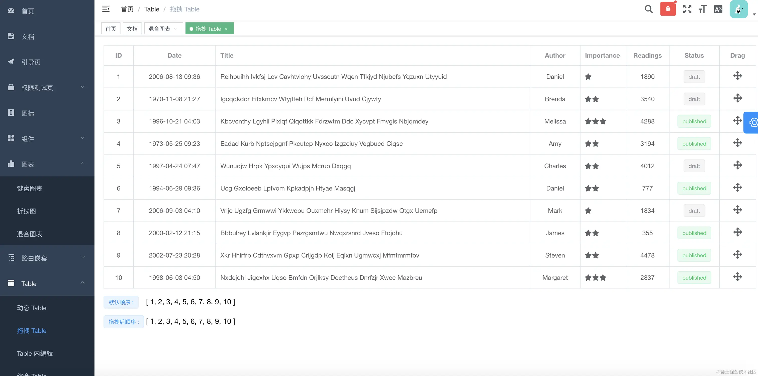Image resolution: width=758 pixels, height=376 pixels.
Task: Open the error log bug icon
Action: point(668,9)
